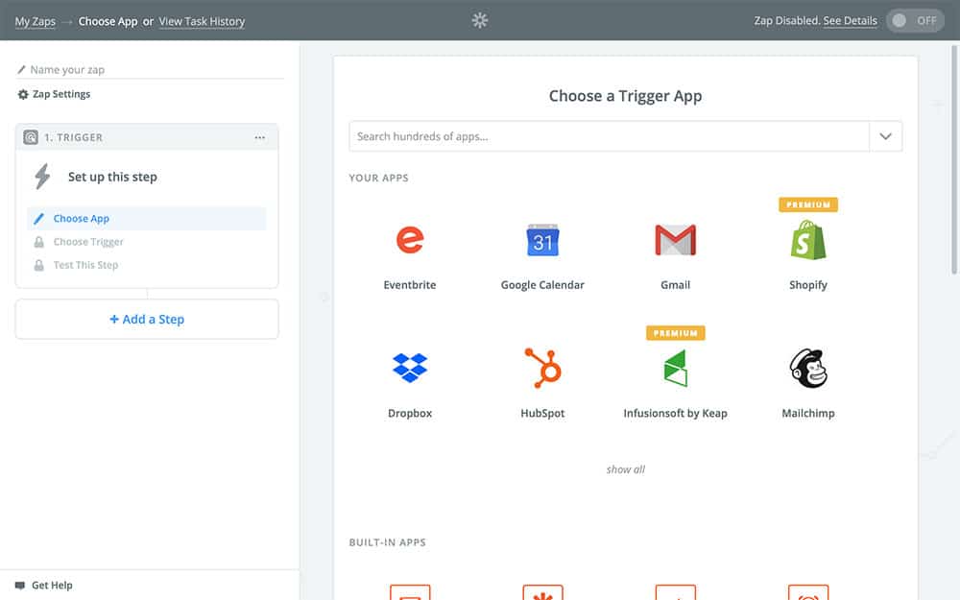Click See Details link
This screenshot has width=960, height=600.
coord(850,21)
